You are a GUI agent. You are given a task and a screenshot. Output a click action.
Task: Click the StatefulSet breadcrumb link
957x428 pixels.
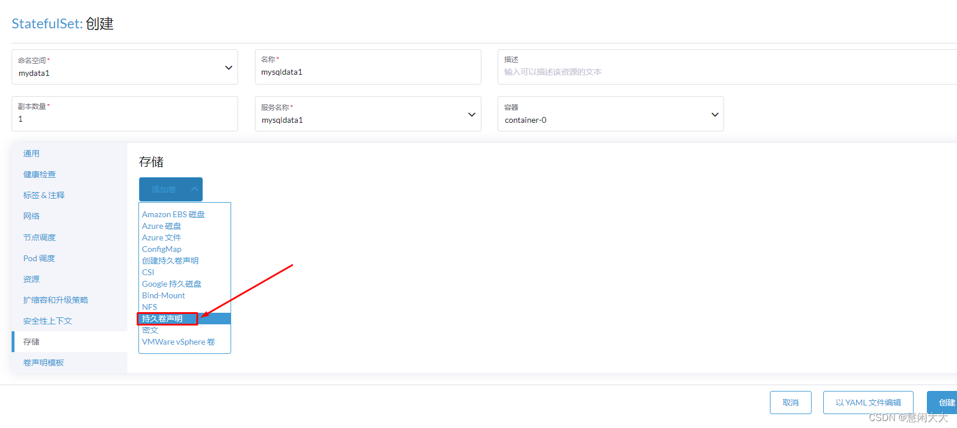point(47,24)
